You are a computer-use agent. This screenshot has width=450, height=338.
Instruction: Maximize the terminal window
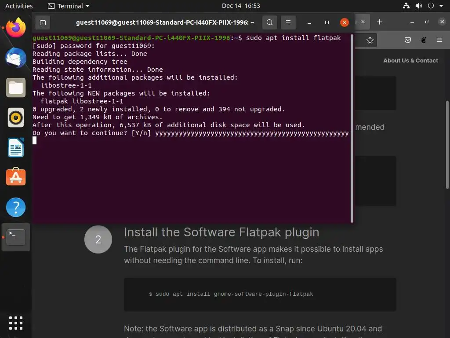point(327,22)
